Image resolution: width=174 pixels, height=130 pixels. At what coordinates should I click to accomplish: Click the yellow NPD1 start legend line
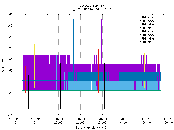coord(162,31)
